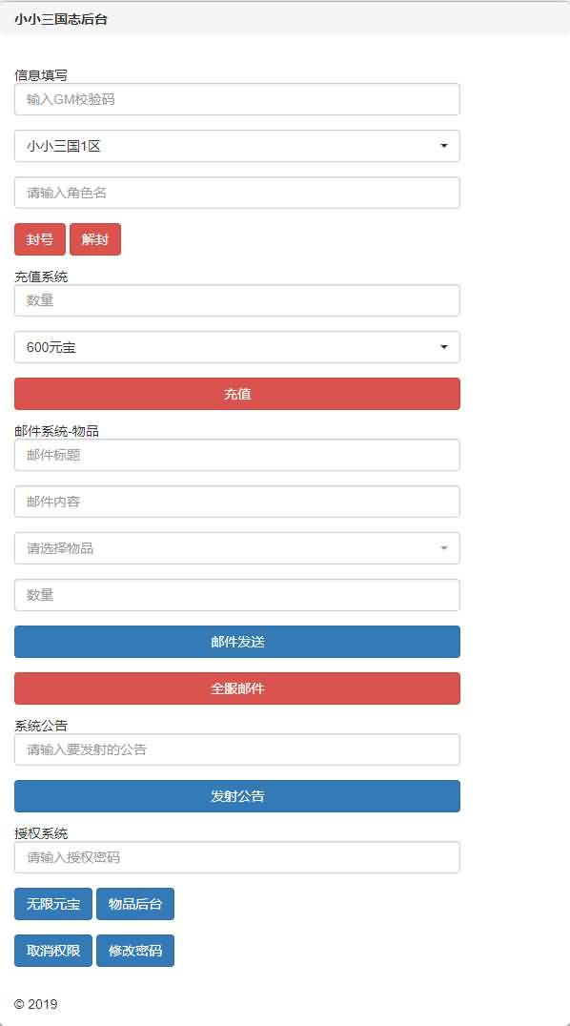Click the 取消权限 revoke permission button
This screenshot has height=1026, width=570.
[52, 951]
